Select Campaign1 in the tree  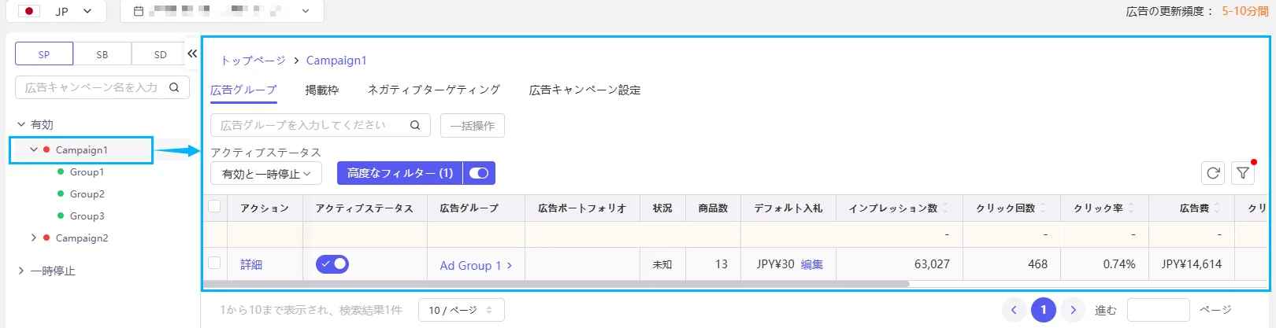[x=81, y=149]
